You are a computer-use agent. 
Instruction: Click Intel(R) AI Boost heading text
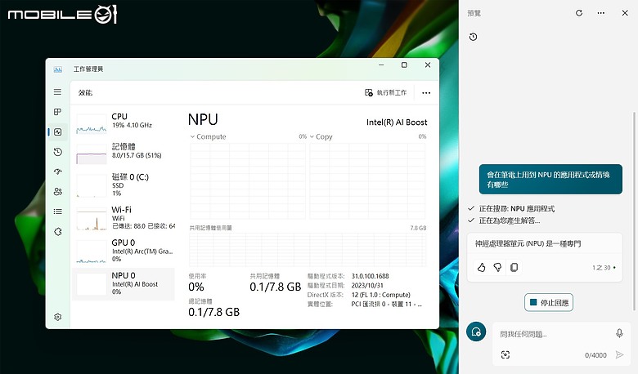pyautogui.click(x=397, y=122)
